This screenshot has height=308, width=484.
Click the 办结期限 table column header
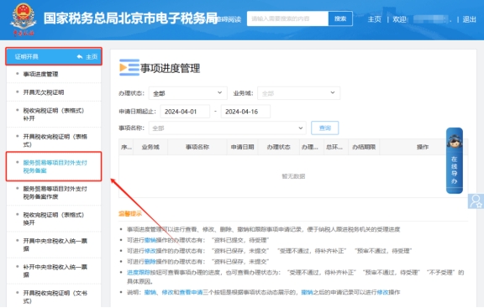364,147
